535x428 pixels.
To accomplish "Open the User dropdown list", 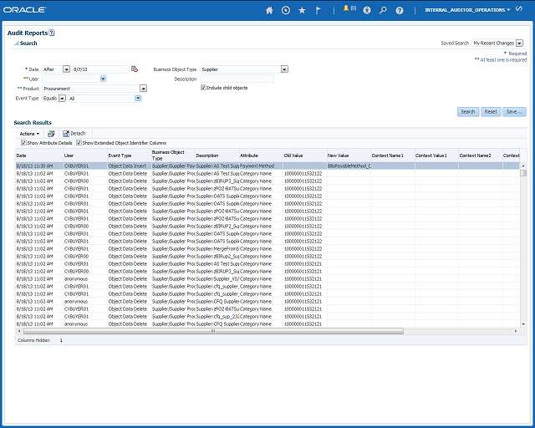I will click(103, 79).
